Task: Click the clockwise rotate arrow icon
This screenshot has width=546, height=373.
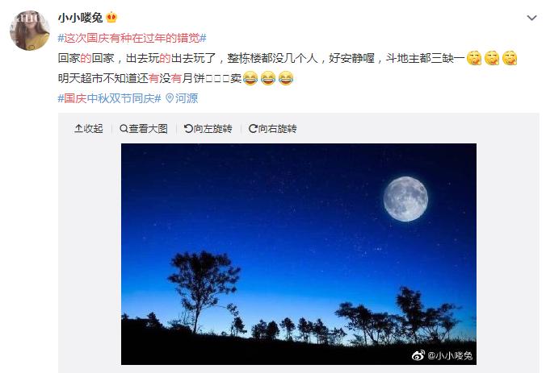Action: (253, 129)
